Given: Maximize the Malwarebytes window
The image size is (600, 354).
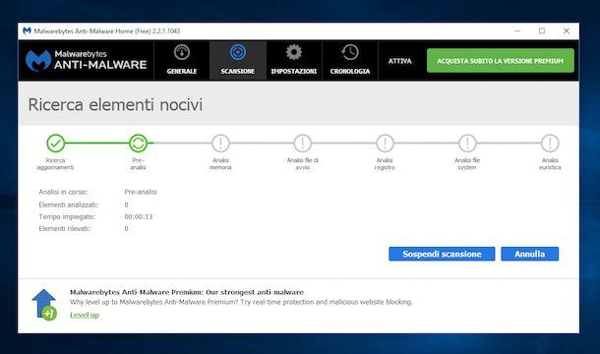Looking at the screenshot, I should point(542,30).
